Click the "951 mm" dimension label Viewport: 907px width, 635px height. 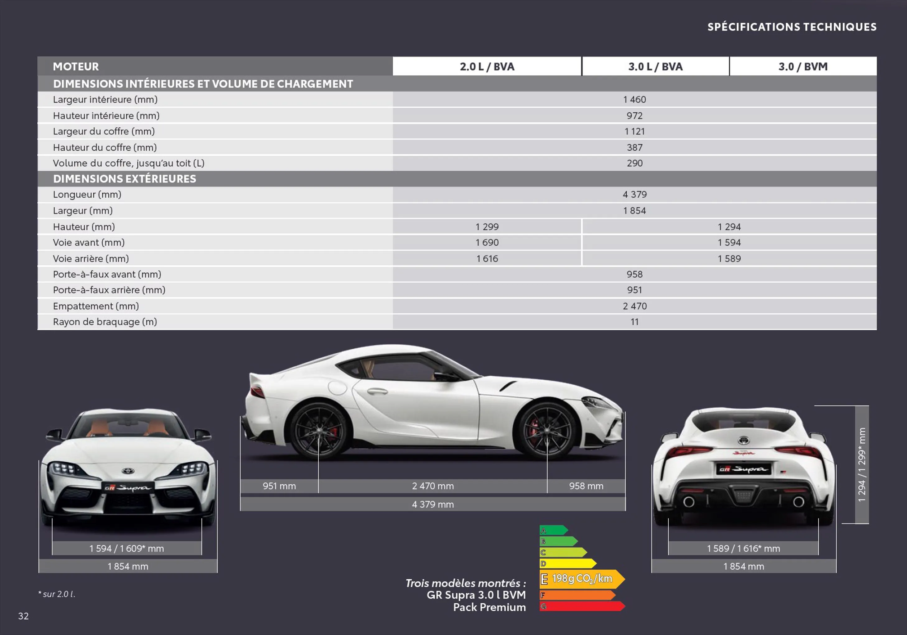(279, 486)
